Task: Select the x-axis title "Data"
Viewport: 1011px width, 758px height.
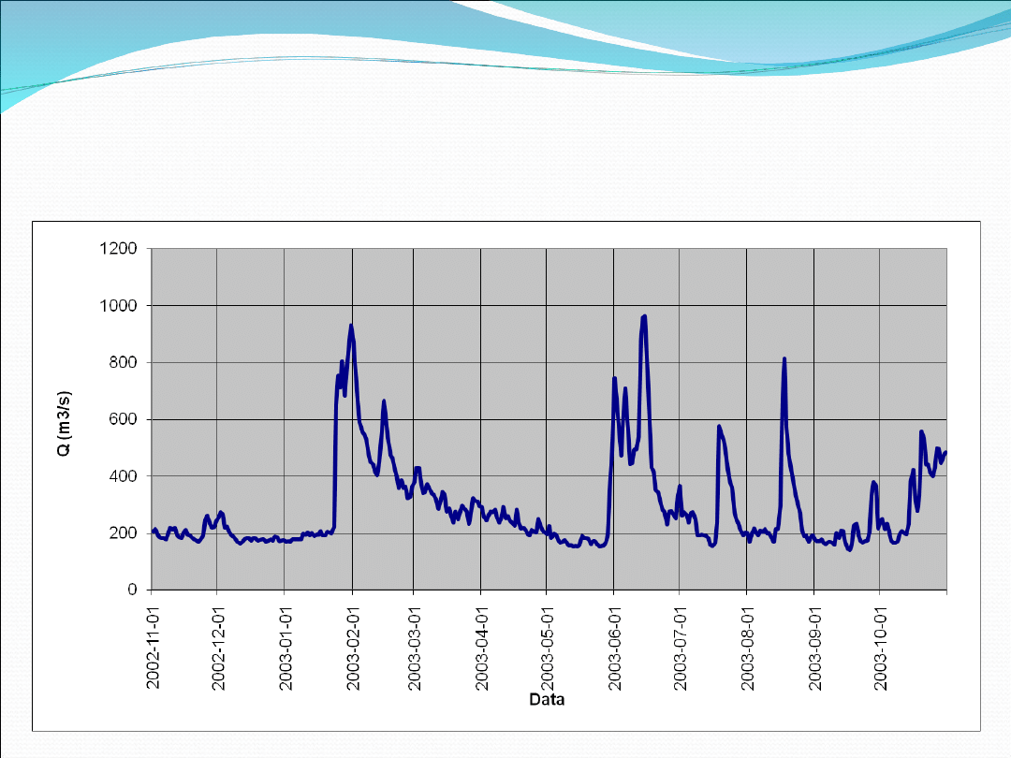Action: point(547,699)
